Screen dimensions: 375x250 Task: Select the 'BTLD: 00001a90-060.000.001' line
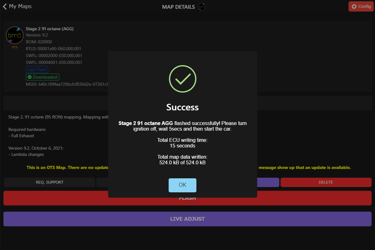tap(53, 49)
